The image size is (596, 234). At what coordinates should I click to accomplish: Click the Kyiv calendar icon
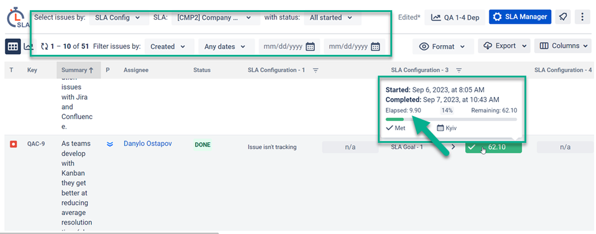pos(440,128)
